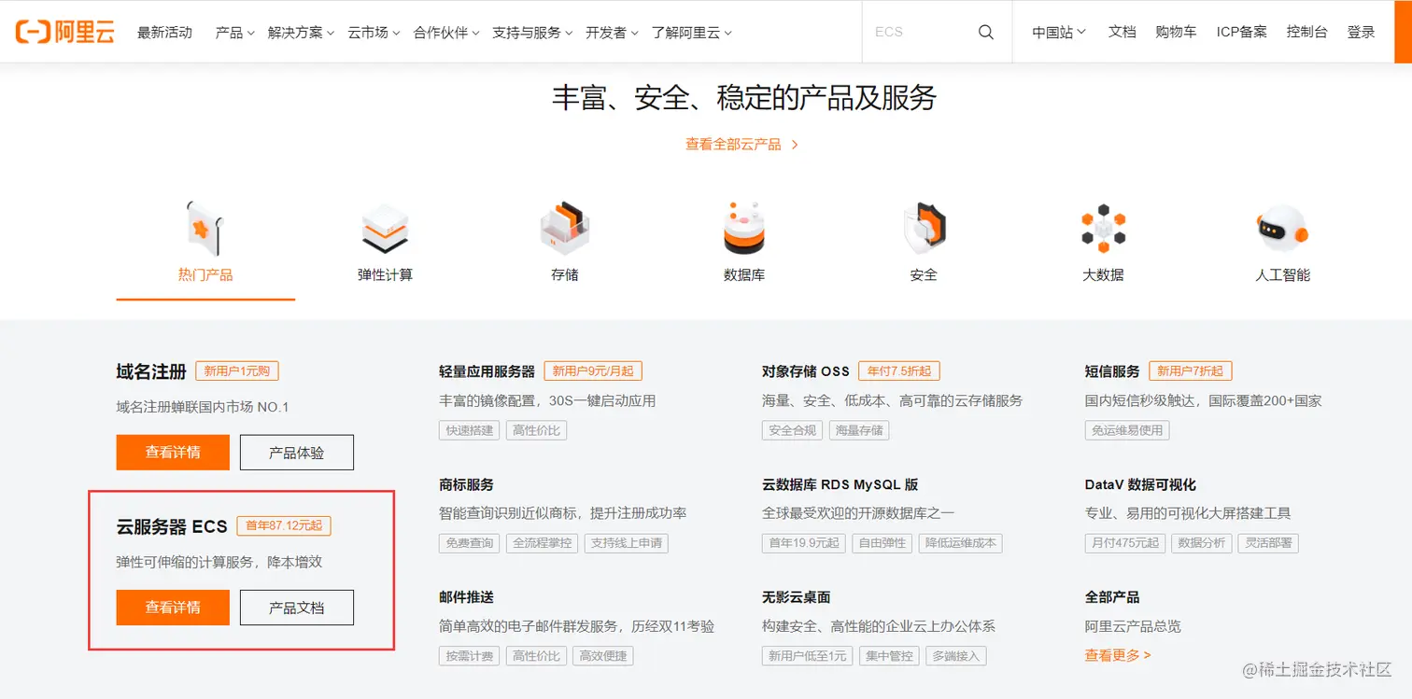
Task: Click the 新用户7折起 badge
Action: click(1191, 371)
